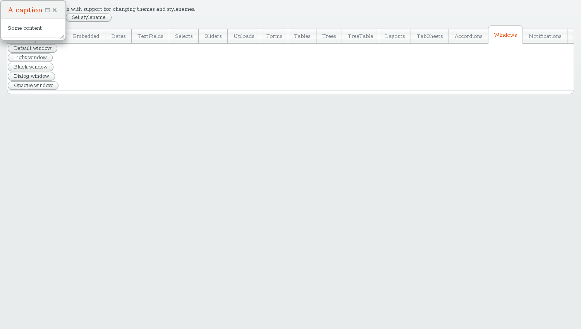Open the Black window button

pyautogui.click(x=31, y=67)
